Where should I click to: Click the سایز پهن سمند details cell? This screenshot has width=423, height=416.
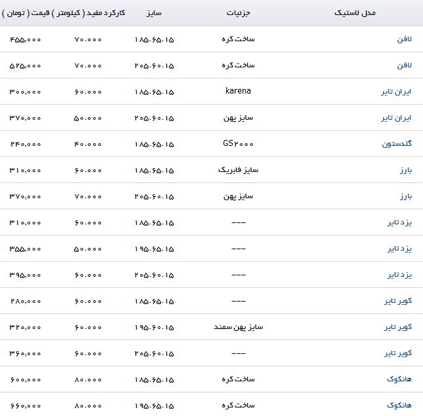[238, 327]
